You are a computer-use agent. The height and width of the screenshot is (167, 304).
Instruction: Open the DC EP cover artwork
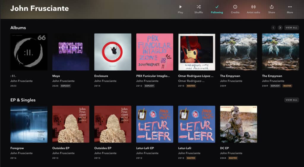click(238, 124)
